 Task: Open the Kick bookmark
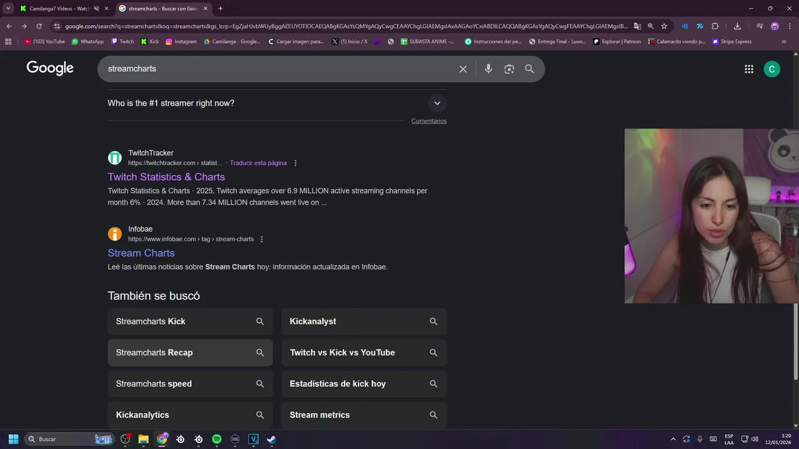150,42
